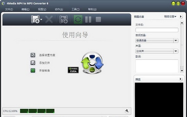Minimize the window with the left yellow-green button

(173, 3)
